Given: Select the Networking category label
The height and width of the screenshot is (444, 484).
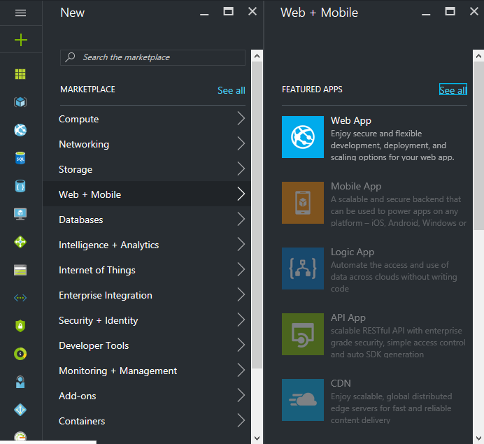Looking at the screenshot, I should coord(84,145).
